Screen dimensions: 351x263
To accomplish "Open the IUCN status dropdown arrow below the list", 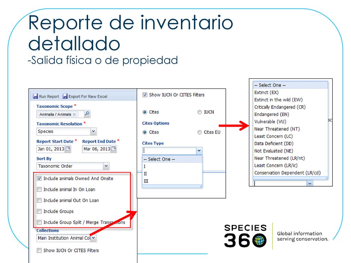I will (x=310, y=184).
